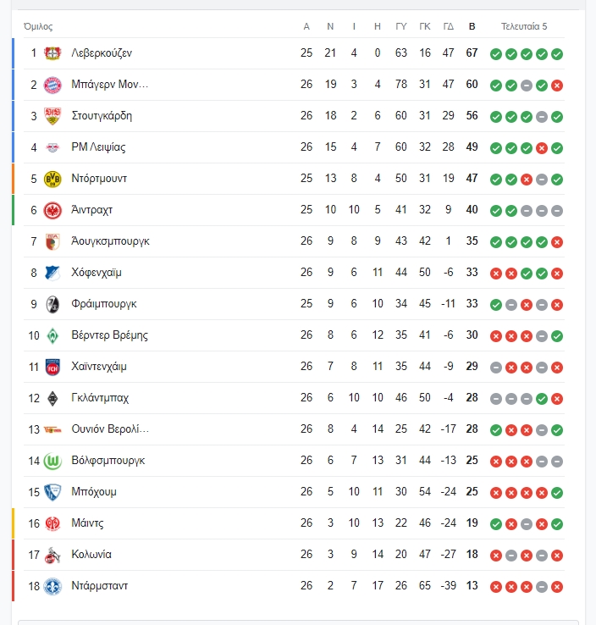The width and height of the screenshot is (596, 625).
Task: Click Ντάρμσταντ's grey draw result icon
Action: coord(542,587)
